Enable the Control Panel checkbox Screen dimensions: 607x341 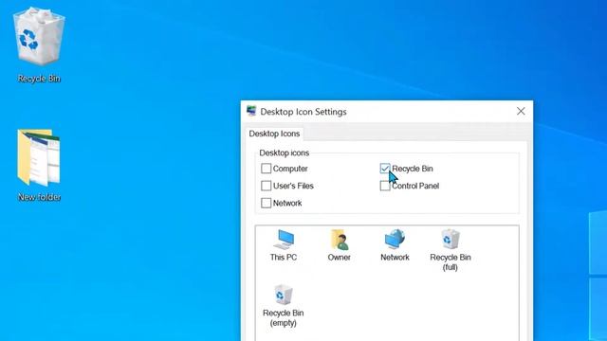point(385,186)
